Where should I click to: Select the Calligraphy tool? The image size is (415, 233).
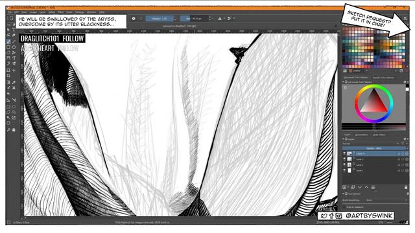(x=14, y=35)
